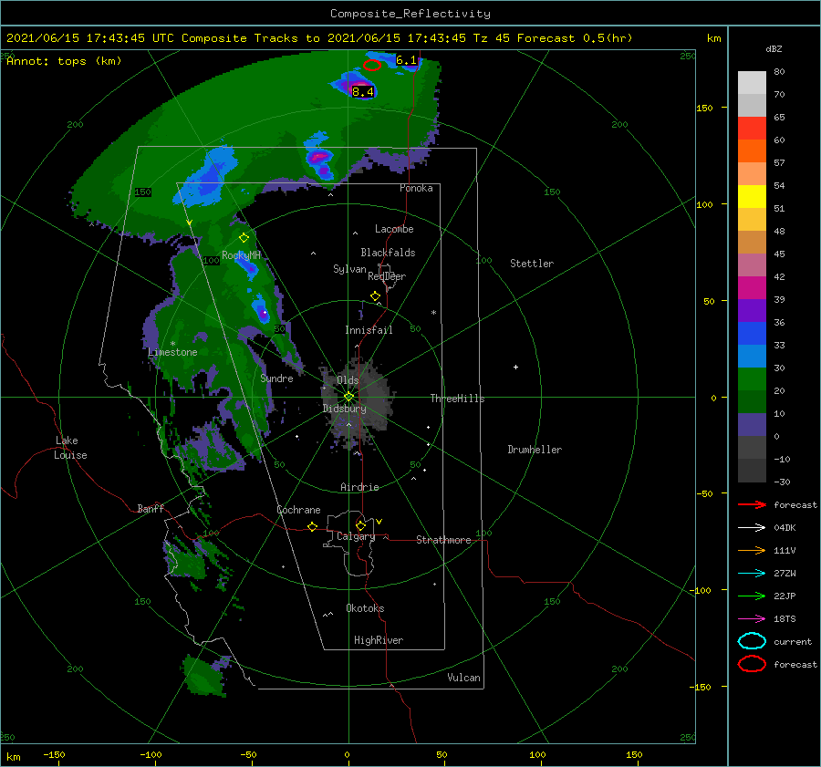Click the Calgary city label
Image resolution: width=821 pixels, height=767 pixels.
(356, 536)
